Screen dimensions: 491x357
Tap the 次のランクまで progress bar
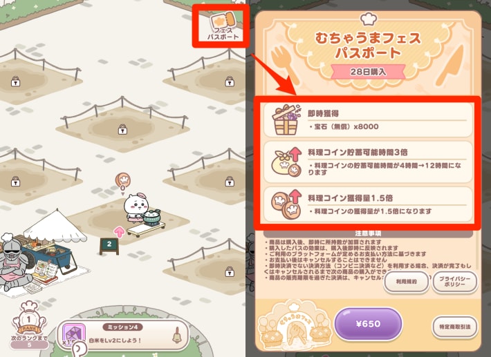29,345
